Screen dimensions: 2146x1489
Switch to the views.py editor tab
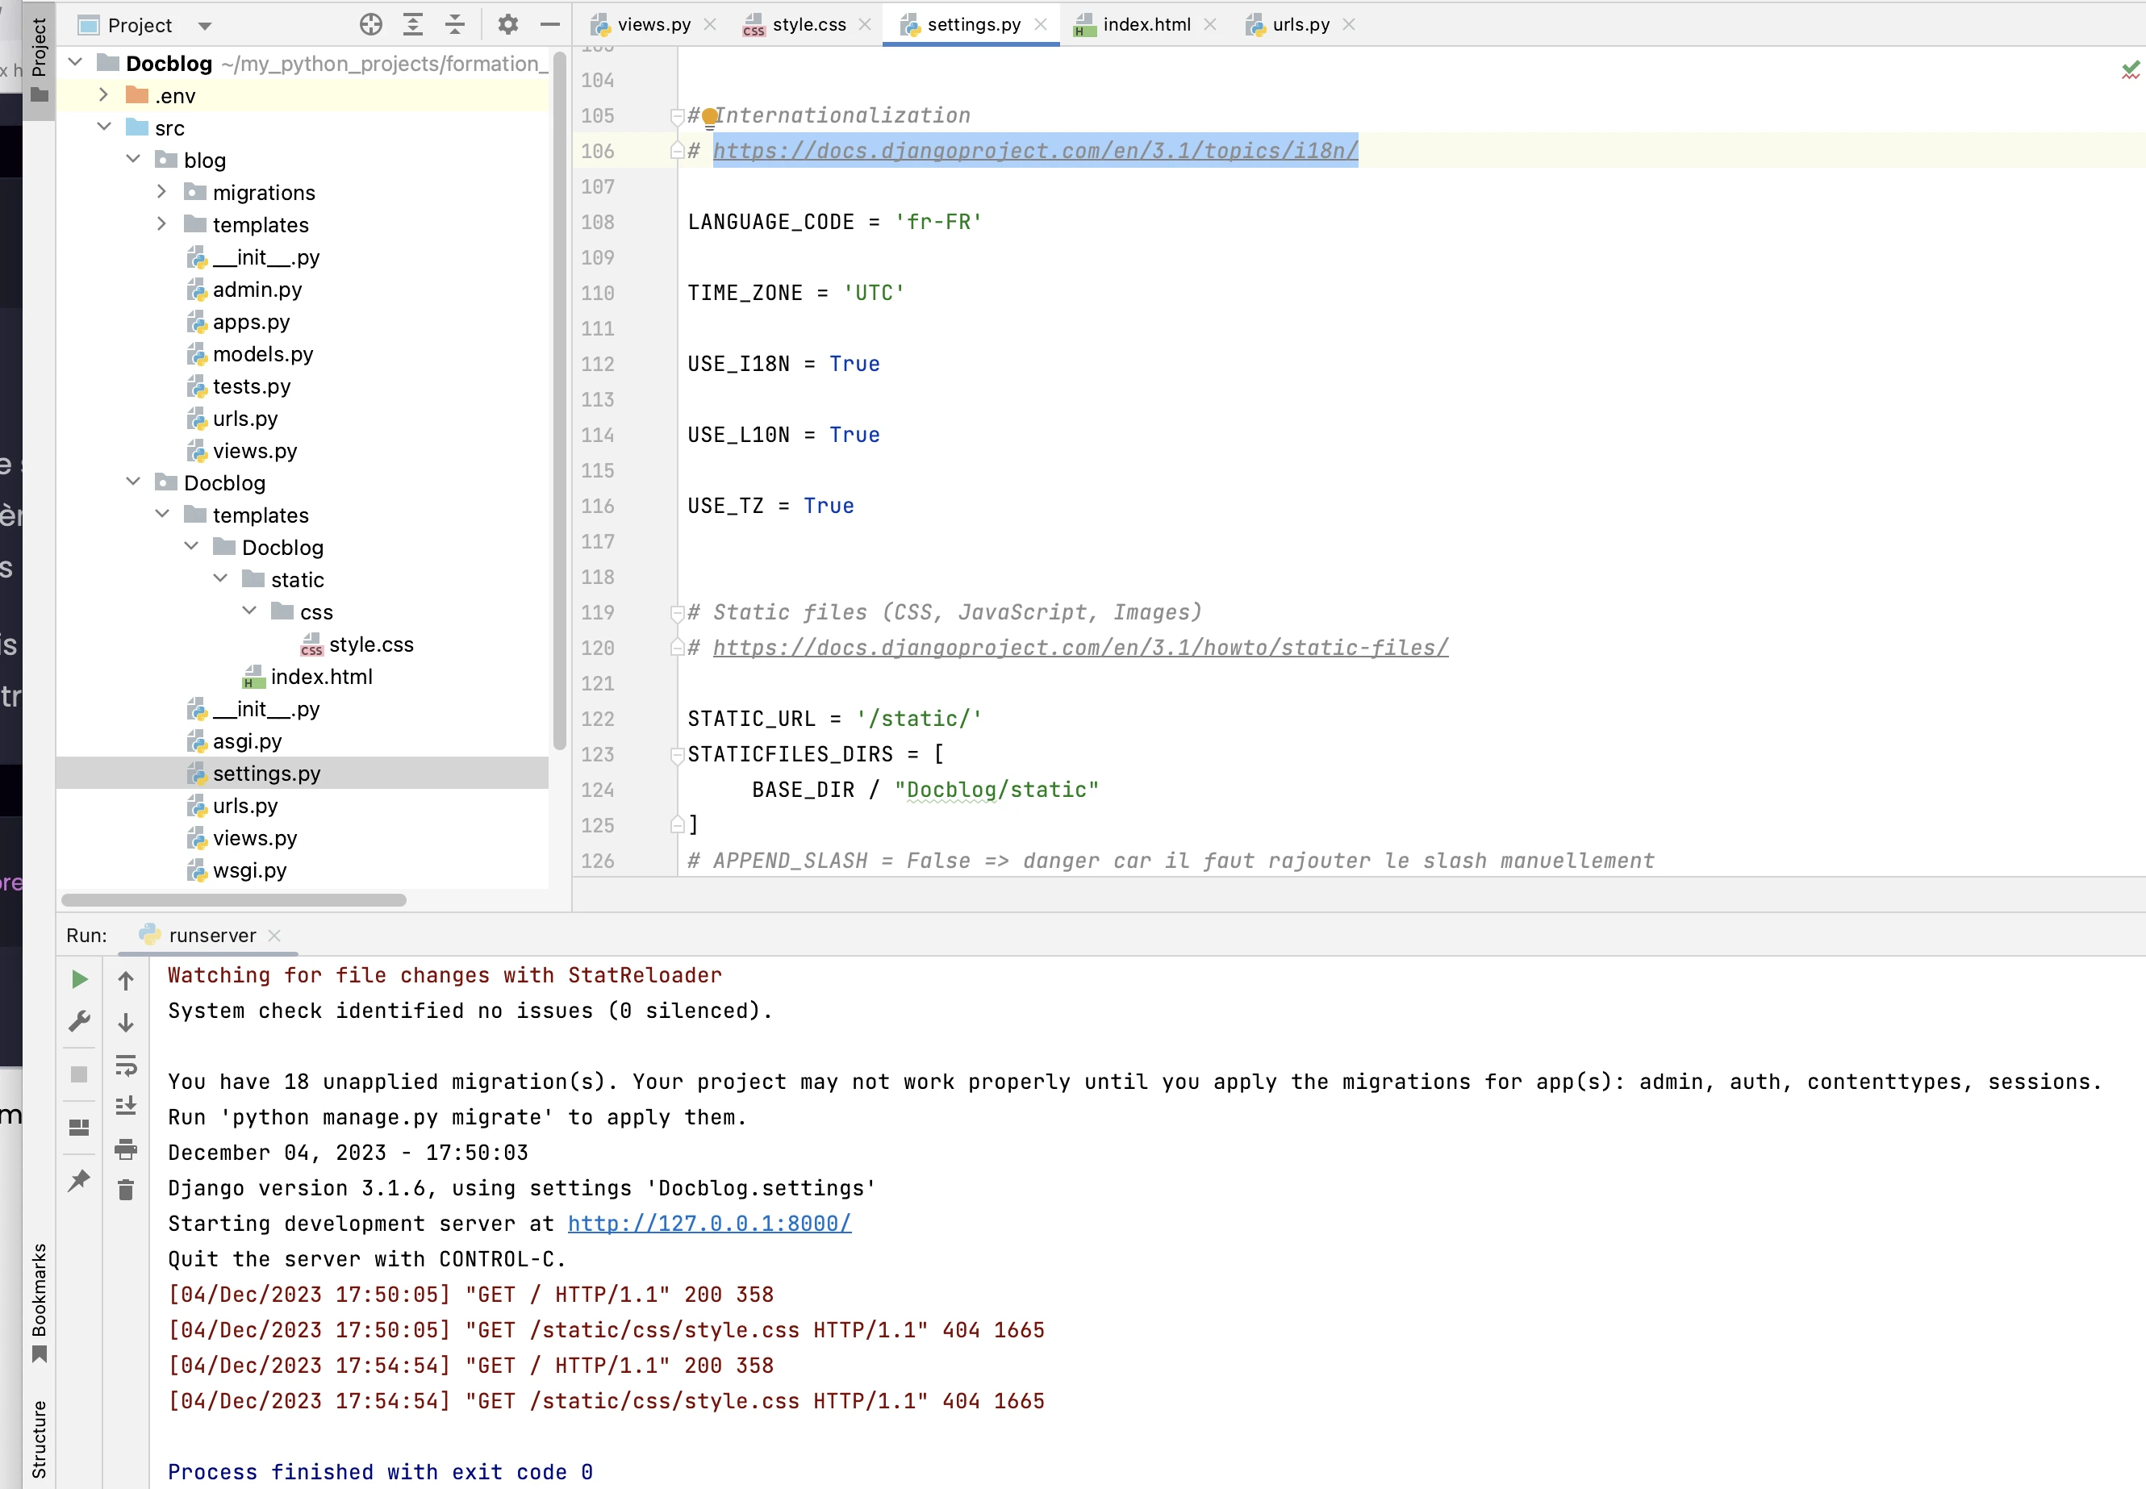click(x=653, y=25)
